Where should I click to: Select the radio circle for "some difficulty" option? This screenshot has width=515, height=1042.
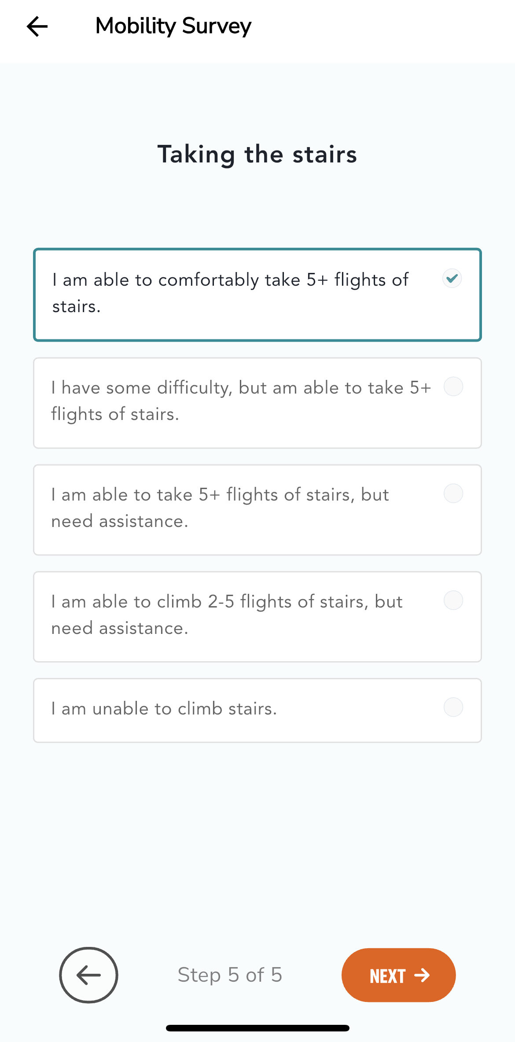point(453,387)
